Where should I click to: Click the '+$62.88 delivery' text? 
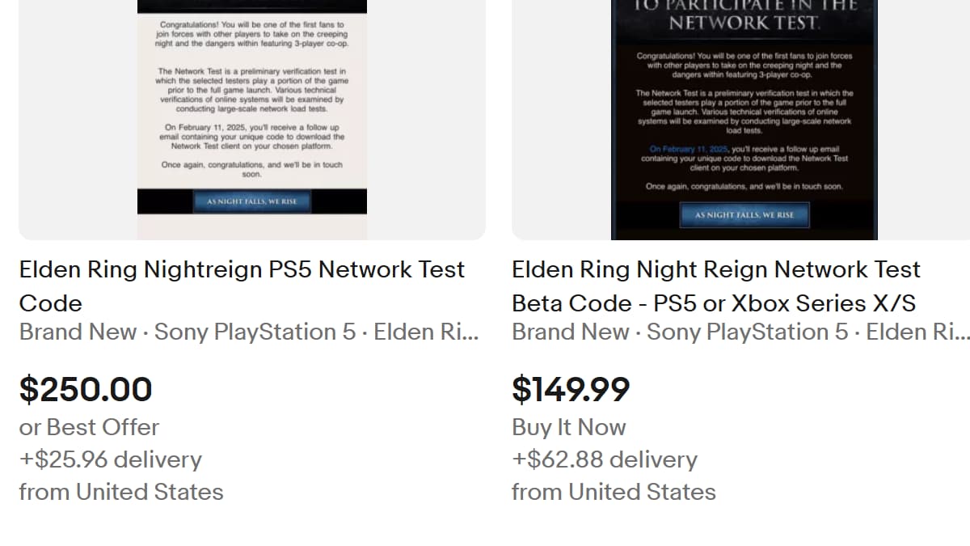pos(604,459)
